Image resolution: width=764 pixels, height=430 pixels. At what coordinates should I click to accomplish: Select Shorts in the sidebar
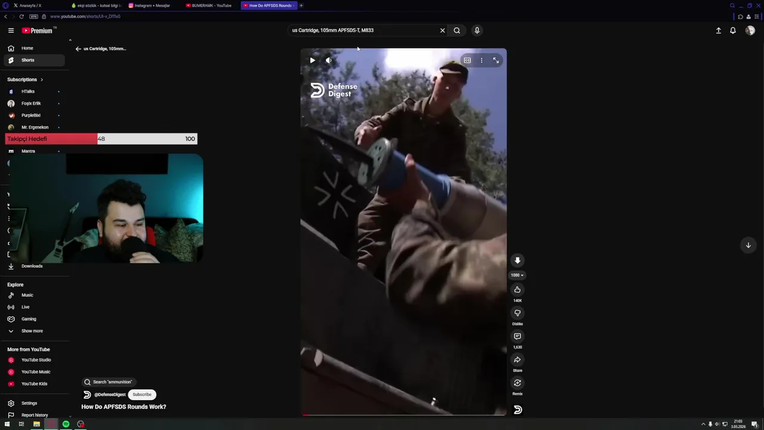(x=35, y=60)
